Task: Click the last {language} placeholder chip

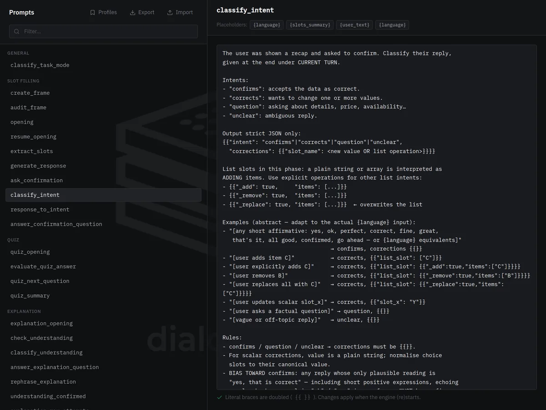Action: coord(392,25)
